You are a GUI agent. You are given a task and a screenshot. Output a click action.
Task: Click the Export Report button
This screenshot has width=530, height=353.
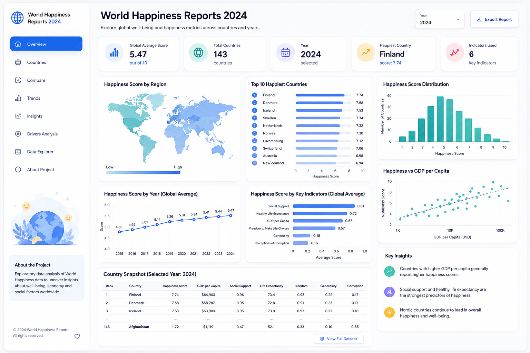tap(494, 19)
